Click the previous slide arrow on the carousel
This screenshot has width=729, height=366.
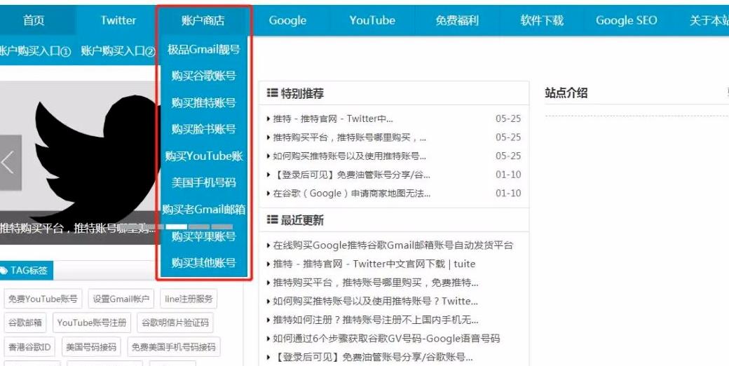(x=9, y=162)
